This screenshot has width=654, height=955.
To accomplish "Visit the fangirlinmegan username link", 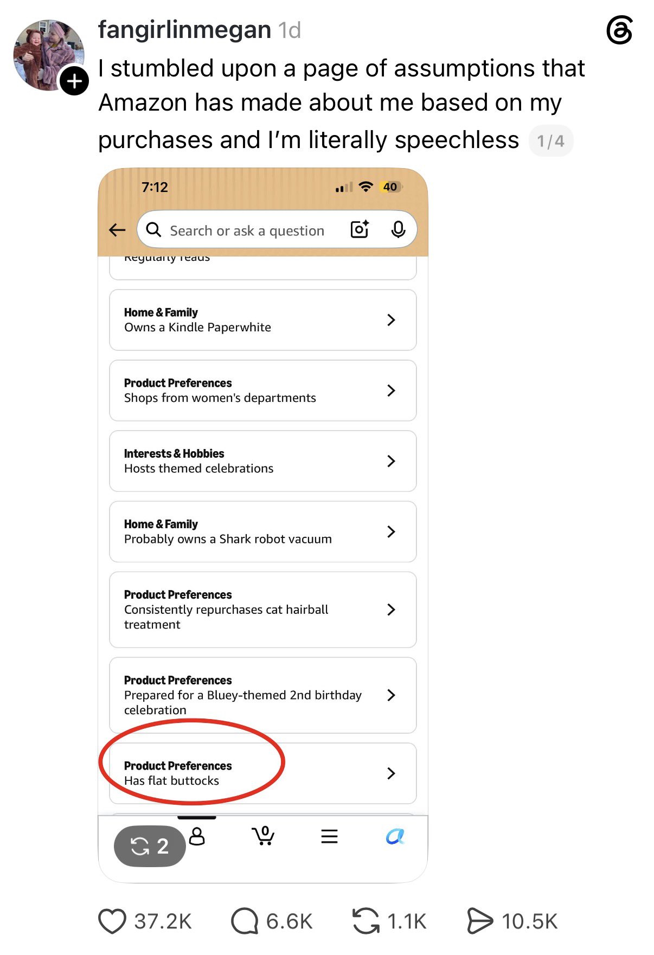I will pos(184,30).
